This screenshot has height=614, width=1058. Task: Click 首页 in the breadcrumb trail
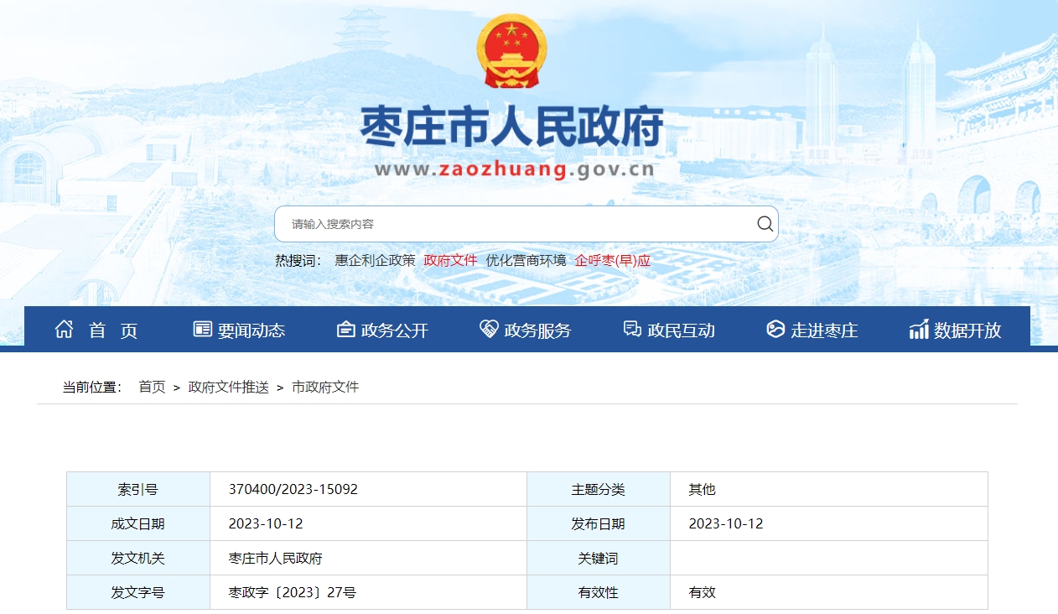click(152, 387)
